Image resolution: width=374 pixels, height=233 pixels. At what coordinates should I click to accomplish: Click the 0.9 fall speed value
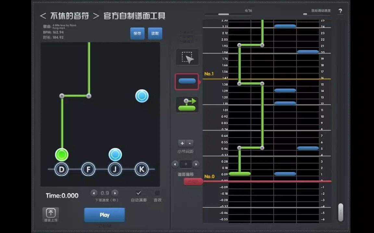105,193
